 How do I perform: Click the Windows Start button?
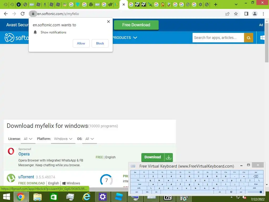[x=7, y=197]
